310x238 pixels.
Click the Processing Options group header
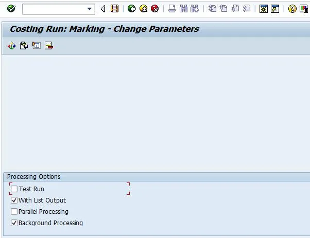click(x=34, y=177)
